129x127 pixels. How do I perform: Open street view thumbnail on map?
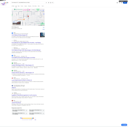click(x=17, y=23)
